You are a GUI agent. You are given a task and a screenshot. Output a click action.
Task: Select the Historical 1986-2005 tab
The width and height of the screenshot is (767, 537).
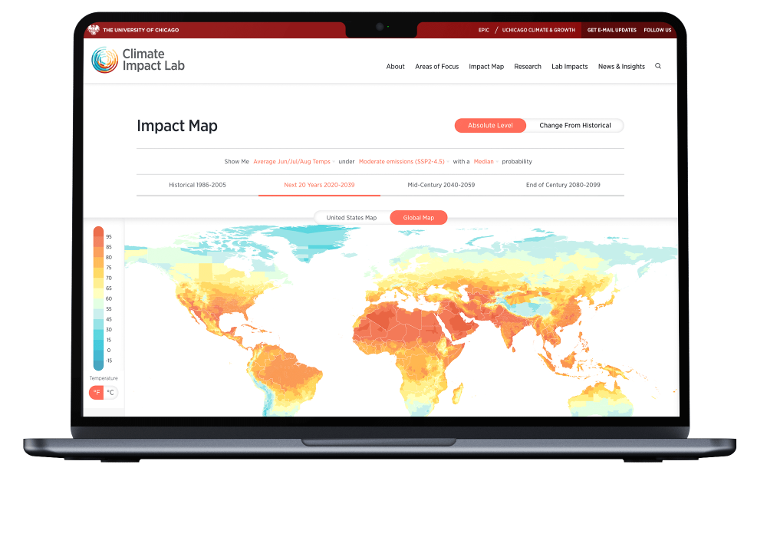coord(197,185)
